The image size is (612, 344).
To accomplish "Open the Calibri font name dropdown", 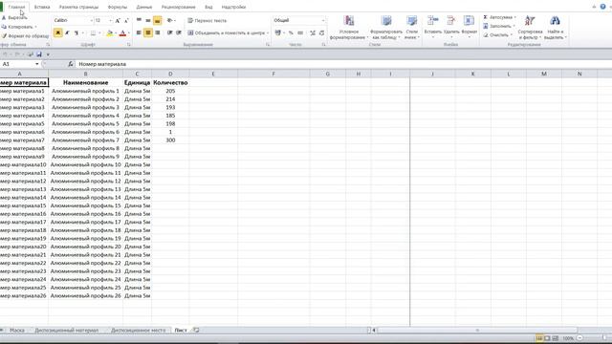I will coord(92,20).
